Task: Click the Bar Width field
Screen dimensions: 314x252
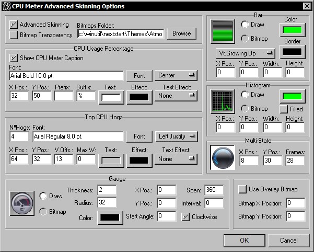Action: 272,72
